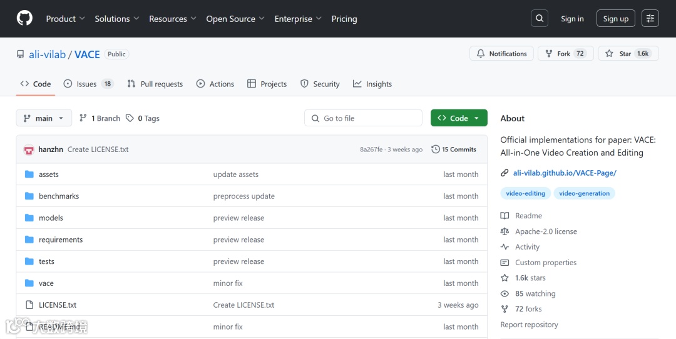This screenshot has width=676, height=339.
Task: Click the branch icon beside 1 Branch
Action: [x=83, y=118]
